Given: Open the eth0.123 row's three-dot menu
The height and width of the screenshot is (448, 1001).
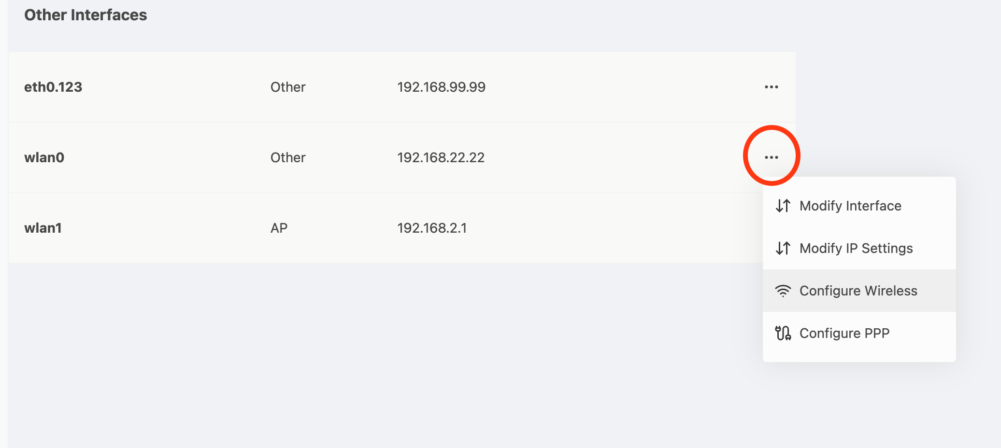Looking at the screenshot, I should pos(771,87).
